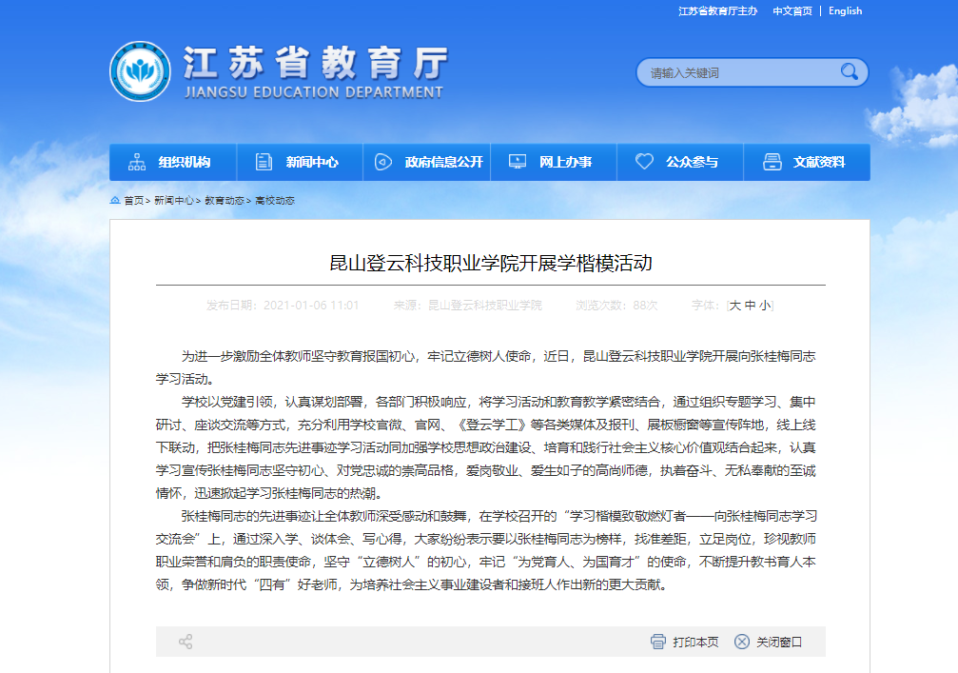Open the 公众参与 menu

click(x=680, y=162)
